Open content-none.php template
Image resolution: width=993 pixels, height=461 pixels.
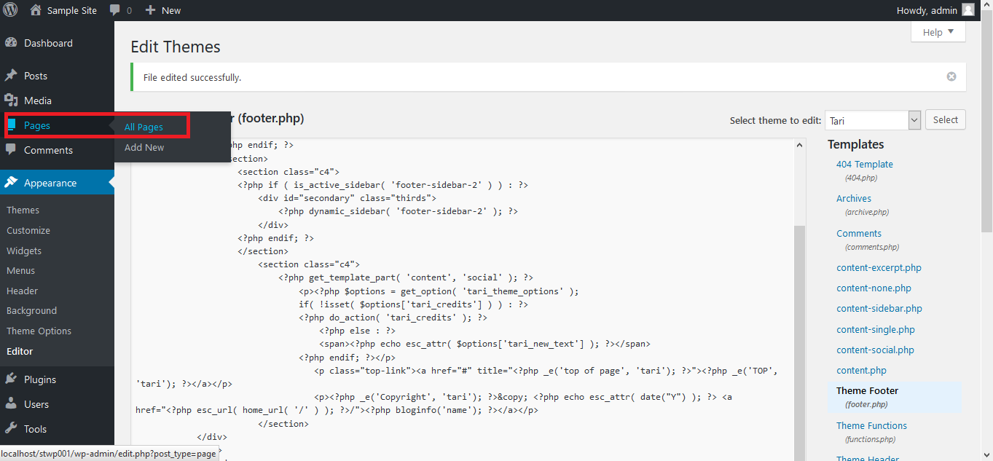coord(874,288)
